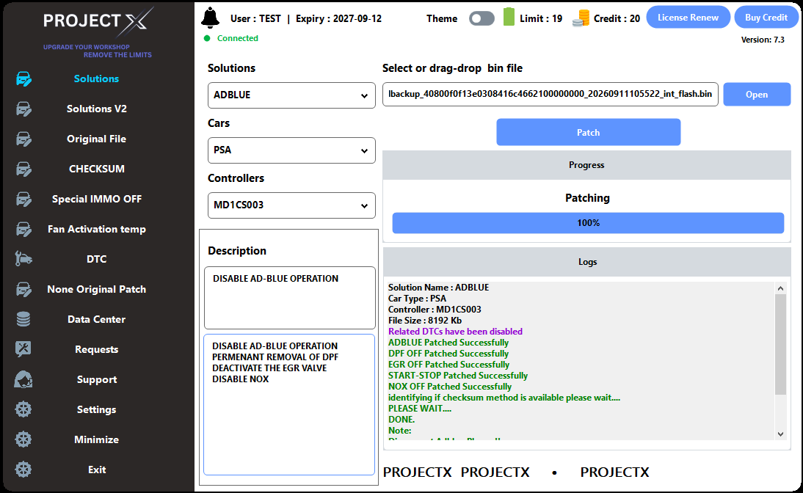
Task: Click the 100% patching progress bar
Action: click(x=588, y=223)
